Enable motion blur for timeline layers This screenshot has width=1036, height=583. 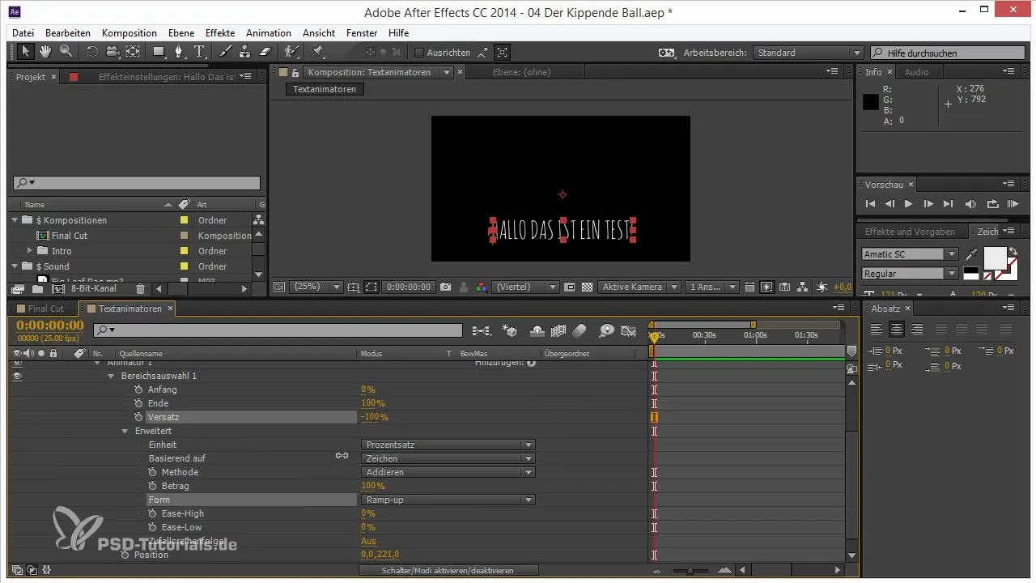point(580,330)
